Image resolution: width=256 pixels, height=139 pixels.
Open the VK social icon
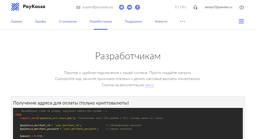click(129, 7)
